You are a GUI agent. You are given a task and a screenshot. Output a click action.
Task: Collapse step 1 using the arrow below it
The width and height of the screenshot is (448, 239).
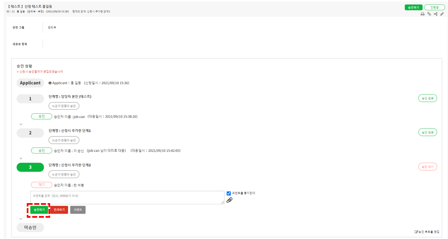20,124
